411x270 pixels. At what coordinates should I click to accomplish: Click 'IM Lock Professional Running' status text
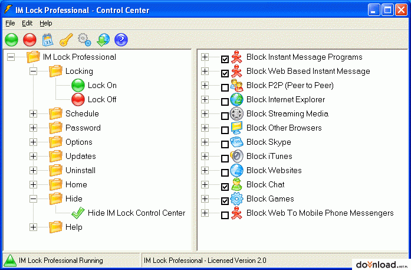tap(61, 261)
